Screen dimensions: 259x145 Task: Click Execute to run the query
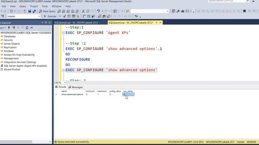click(50, 16)
